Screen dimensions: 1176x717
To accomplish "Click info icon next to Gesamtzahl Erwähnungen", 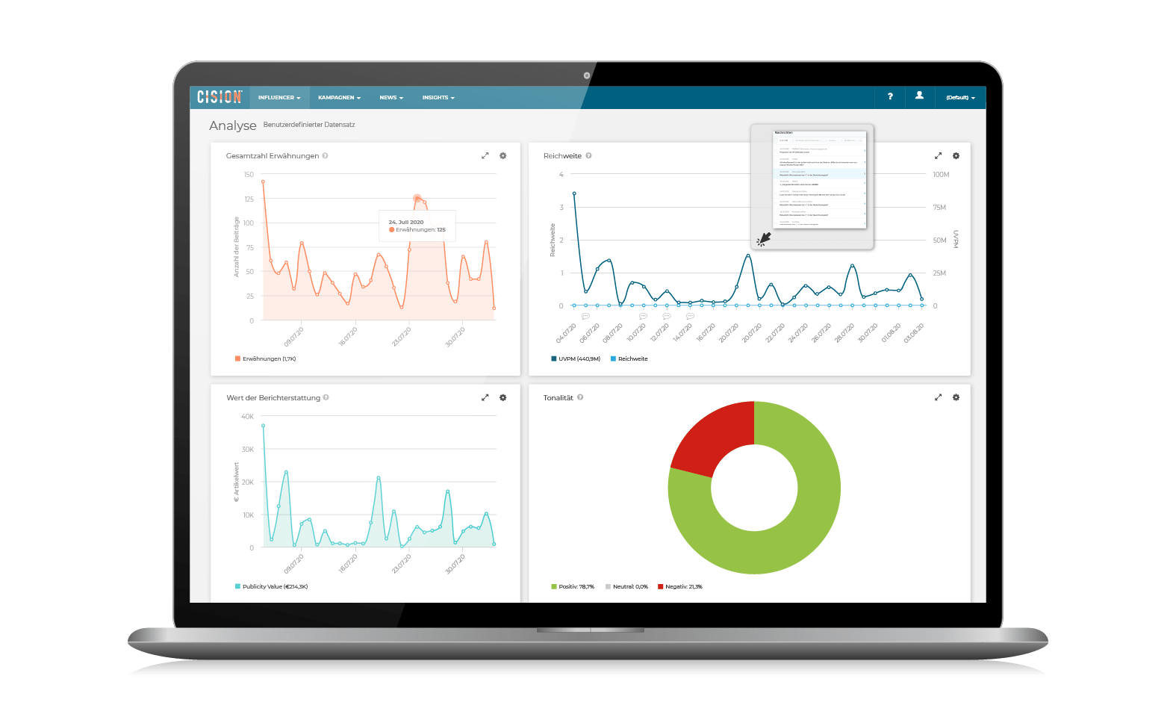I will click(325, 155).
